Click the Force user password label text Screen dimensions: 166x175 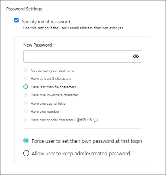[87, 141]
